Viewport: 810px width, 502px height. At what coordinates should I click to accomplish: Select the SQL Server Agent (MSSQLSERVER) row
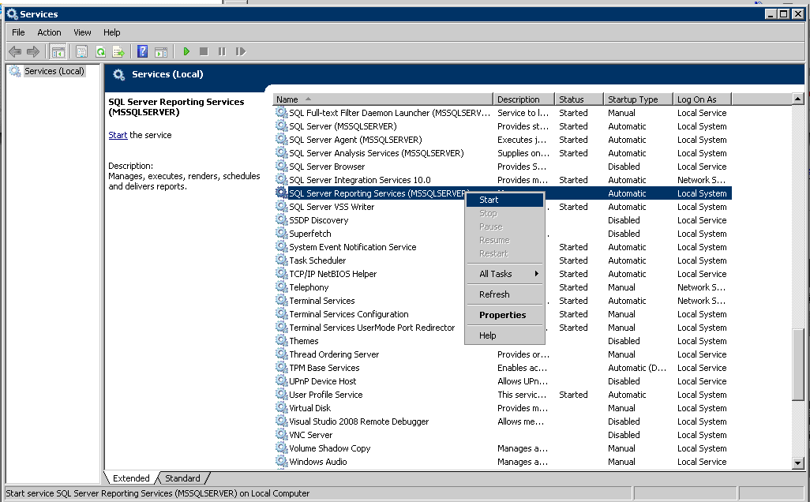tap(503, 140)
